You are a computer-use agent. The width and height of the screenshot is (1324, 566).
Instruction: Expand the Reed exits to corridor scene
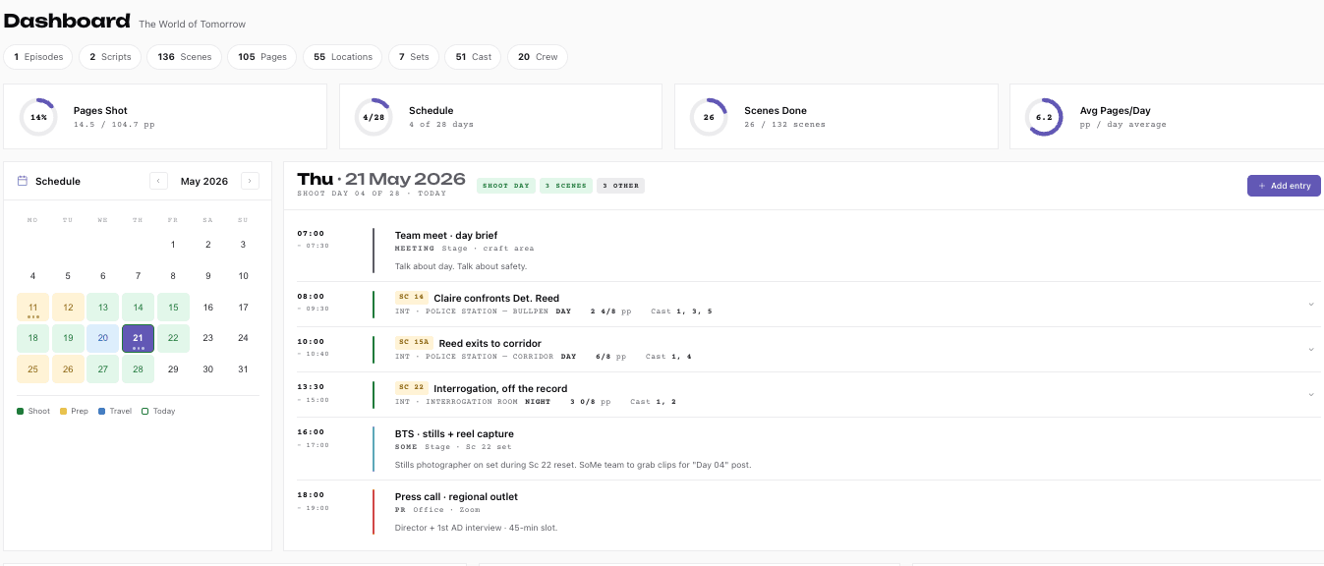click(x=1310, y=349)
